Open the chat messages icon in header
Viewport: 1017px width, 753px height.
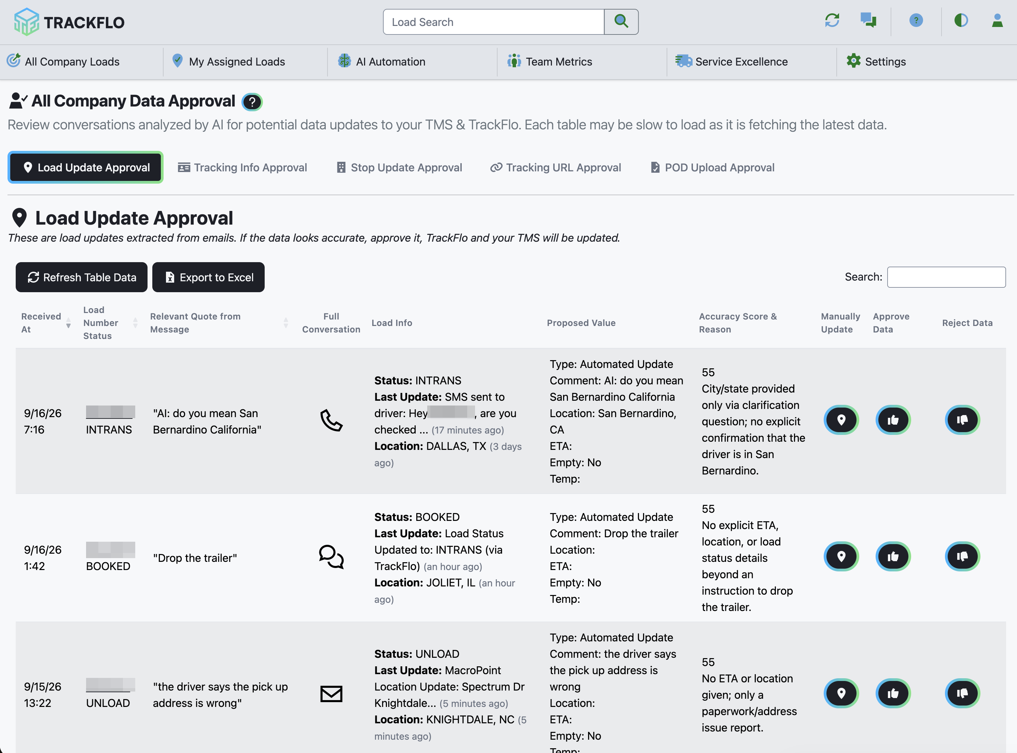(x=868, y=20)
